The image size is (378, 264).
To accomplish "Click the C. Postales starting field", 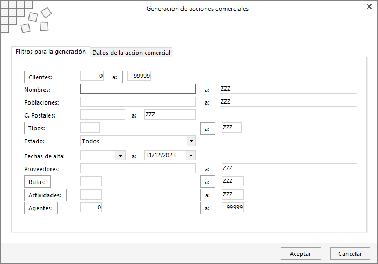I will [103, 115].
